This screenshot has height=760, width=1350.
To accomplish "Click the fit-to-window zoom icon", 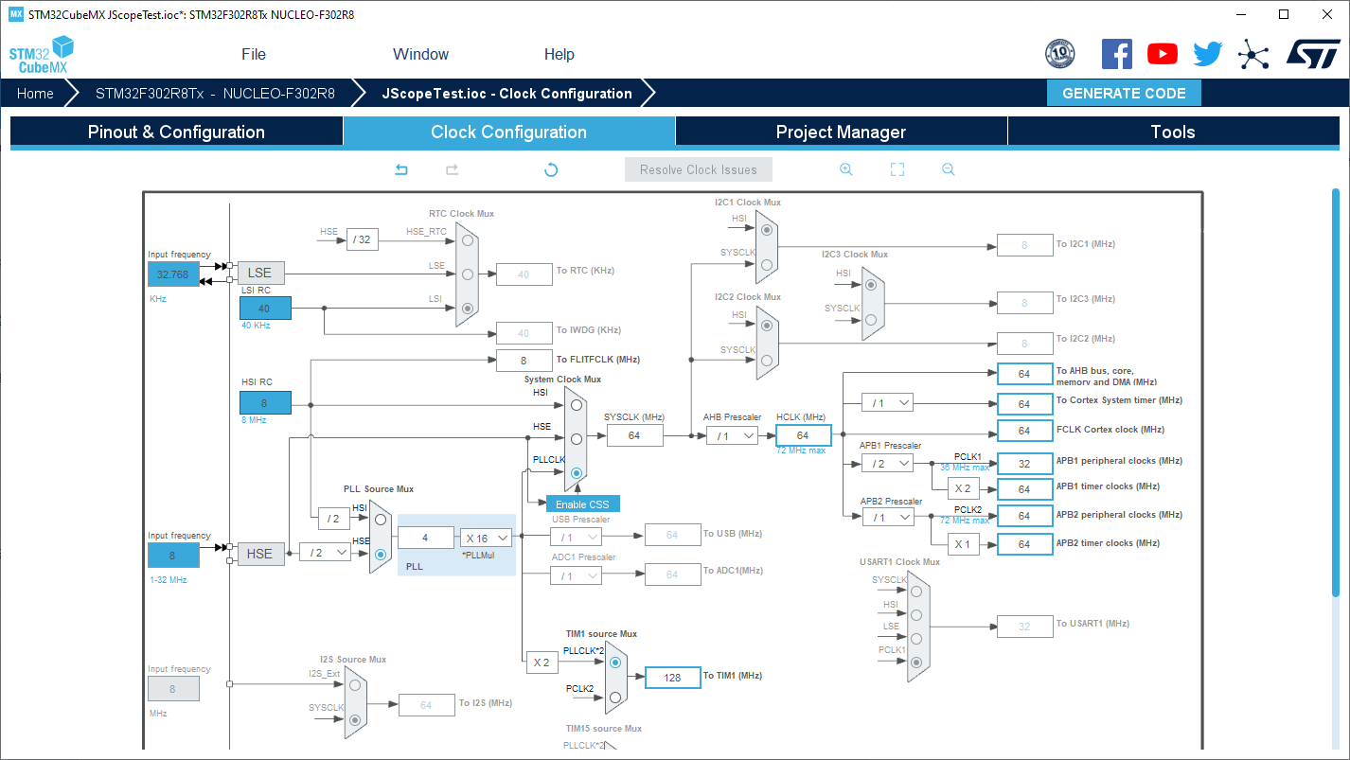I will (897, 169).
